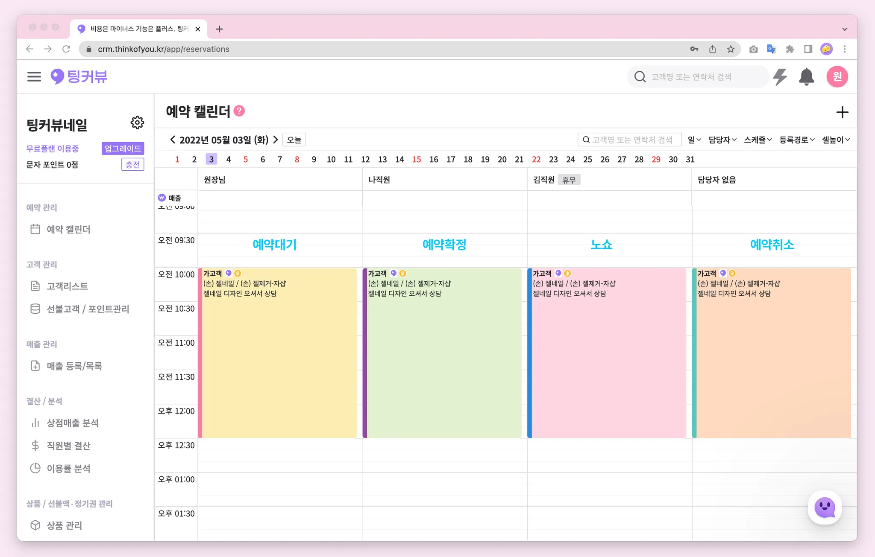Open shop settings gear icon

point(137,123)
